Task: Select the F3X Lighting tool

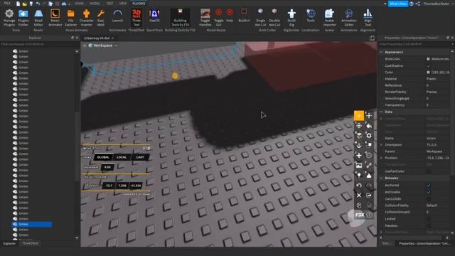Action: (359, 175)
